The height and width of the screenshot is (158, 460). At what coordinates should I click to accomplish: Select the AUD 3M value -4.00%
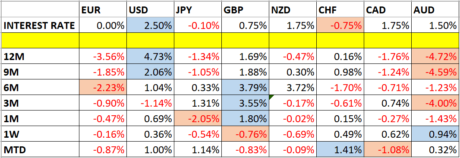(435, 103)
